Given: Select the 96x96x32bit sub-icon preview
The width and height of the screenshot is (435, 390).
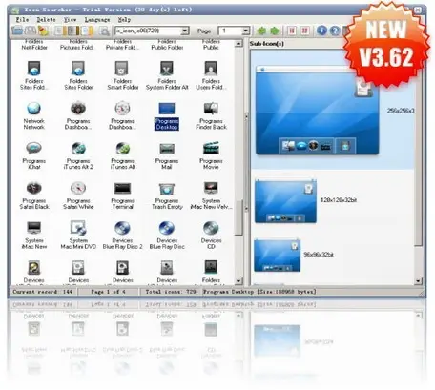Looking at the screenshot, I should click(x=277, y=256).
